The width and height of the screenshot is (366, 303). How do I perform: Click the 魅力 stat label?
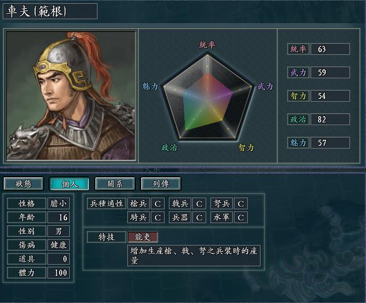(298, 143)
